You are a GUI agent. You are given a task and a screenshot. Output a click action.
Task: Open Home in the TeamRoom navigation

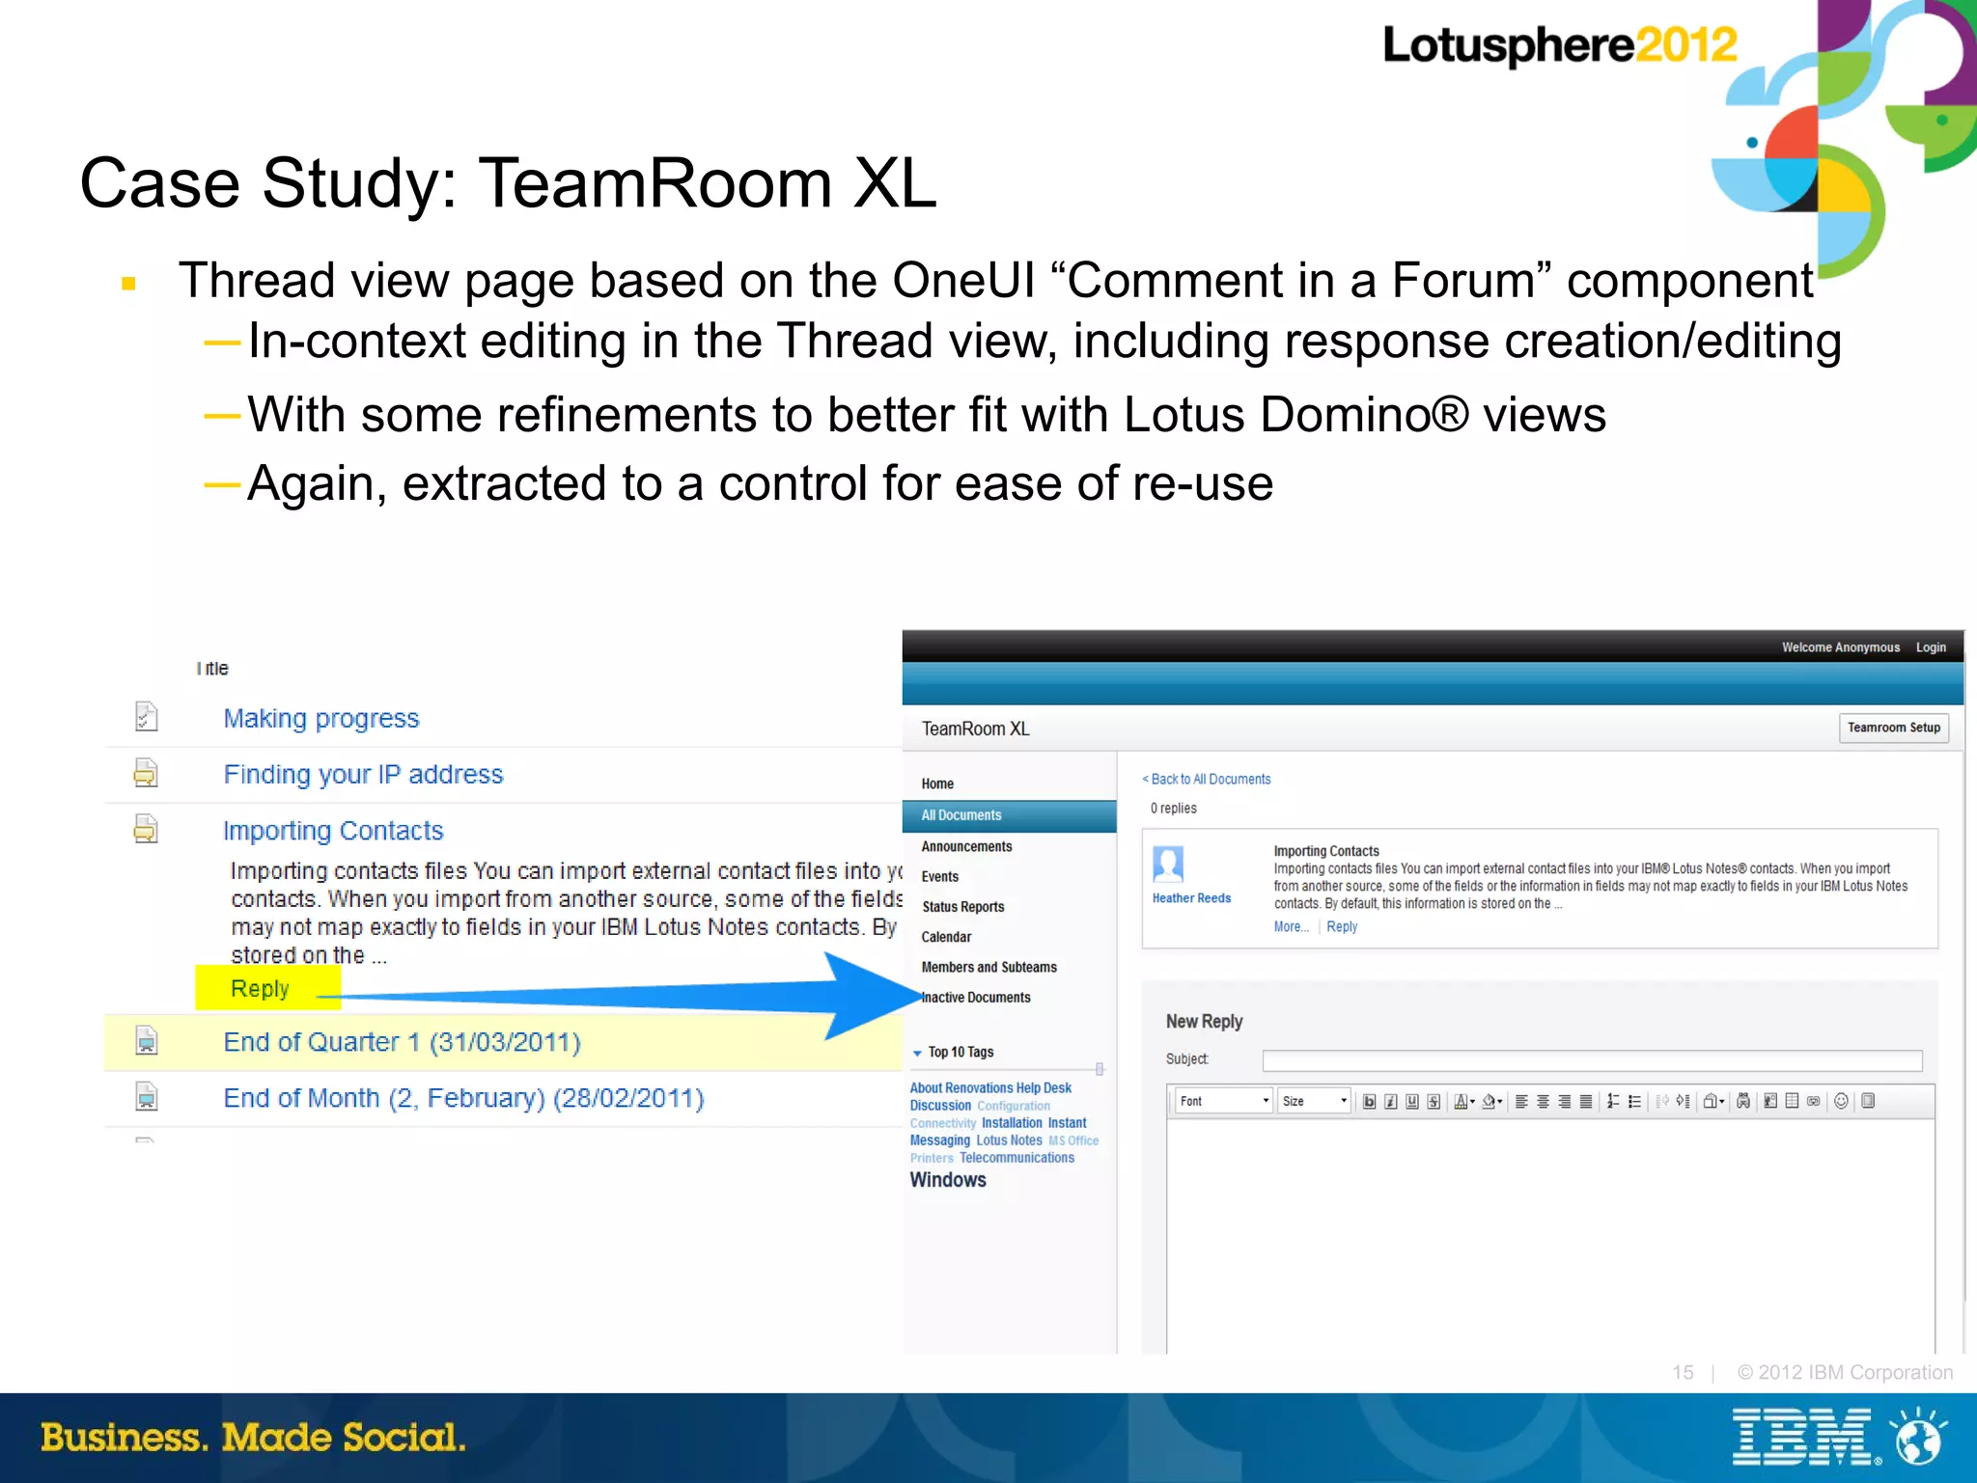(x=937, y=783)
